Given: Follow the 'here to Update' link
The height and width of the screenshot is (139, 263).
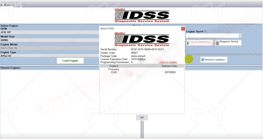Looking at the screenshot, I should pos(168,62).
